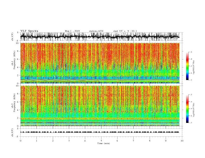Click the time axis tick label "8"
This screenshot has width=205, height=158.
[x=150, y=141]
